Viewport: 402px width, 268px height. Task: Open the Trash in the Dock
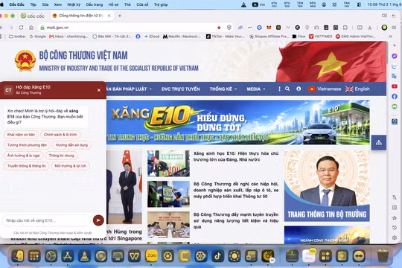383,255
